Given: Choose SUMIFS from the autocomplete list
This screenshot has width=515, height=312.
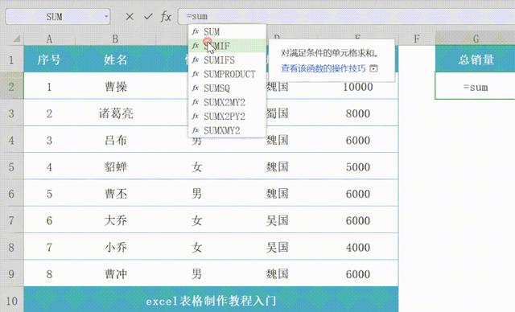Looking at the screenshot, I should pyautogui.click(x=227, y=60).
